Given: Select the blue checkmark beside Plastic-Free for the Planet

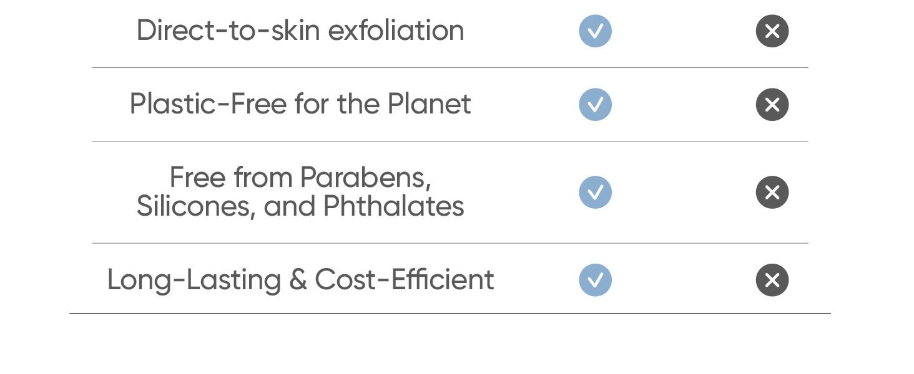Looking at the screenshot, I should coord(595,105).
